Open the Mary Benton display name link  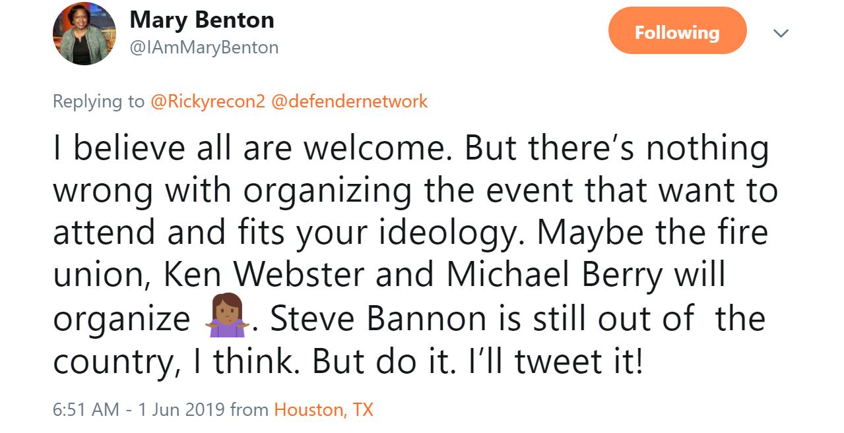click(201, 20)
